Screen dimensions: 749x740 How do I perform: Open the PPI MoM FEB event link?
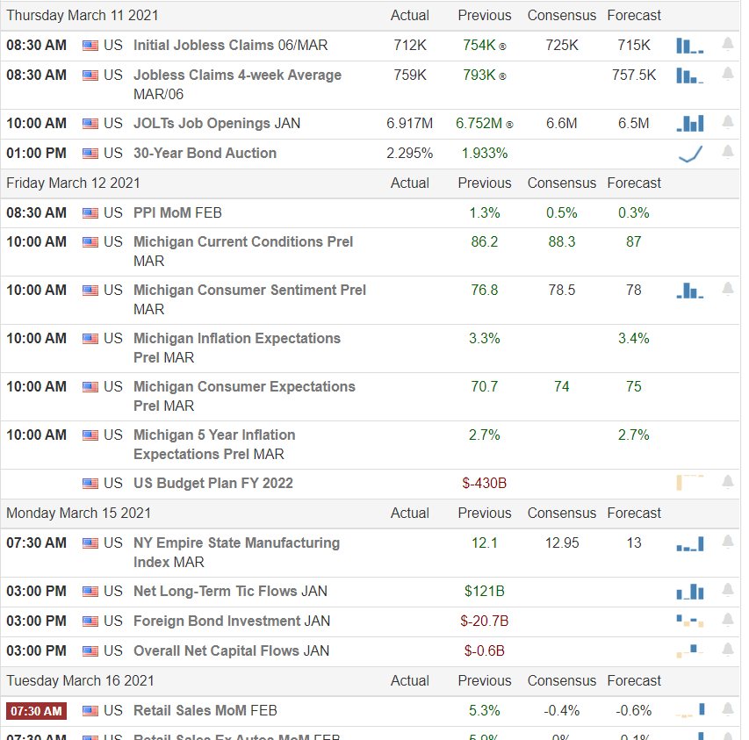pos(177,213)
